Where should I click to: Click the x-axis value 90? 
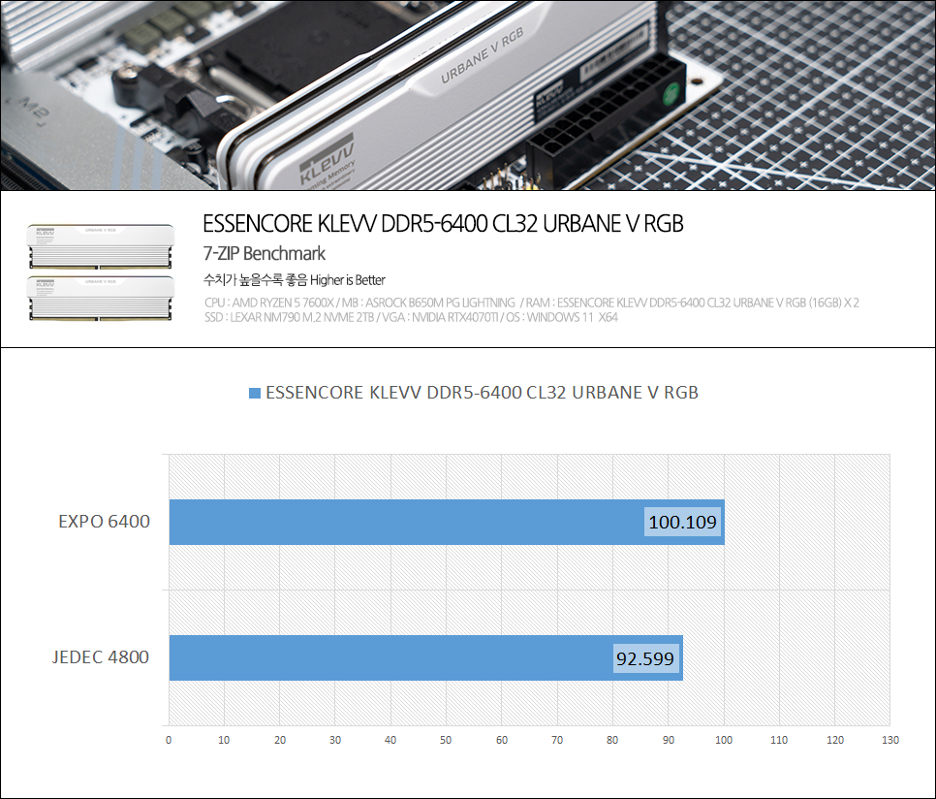pos(668,740)
